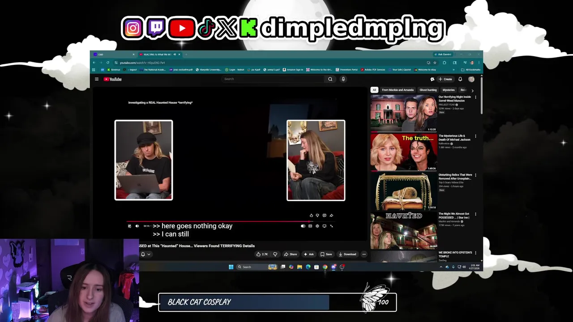Screen dimensions: 573x322
Task: Open Microsoft Edge from the taskbar
Action: [308, 267]
